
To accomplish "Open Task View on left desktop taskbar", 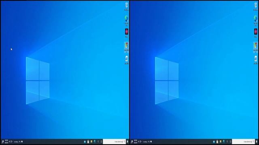I will coord(98,141).
